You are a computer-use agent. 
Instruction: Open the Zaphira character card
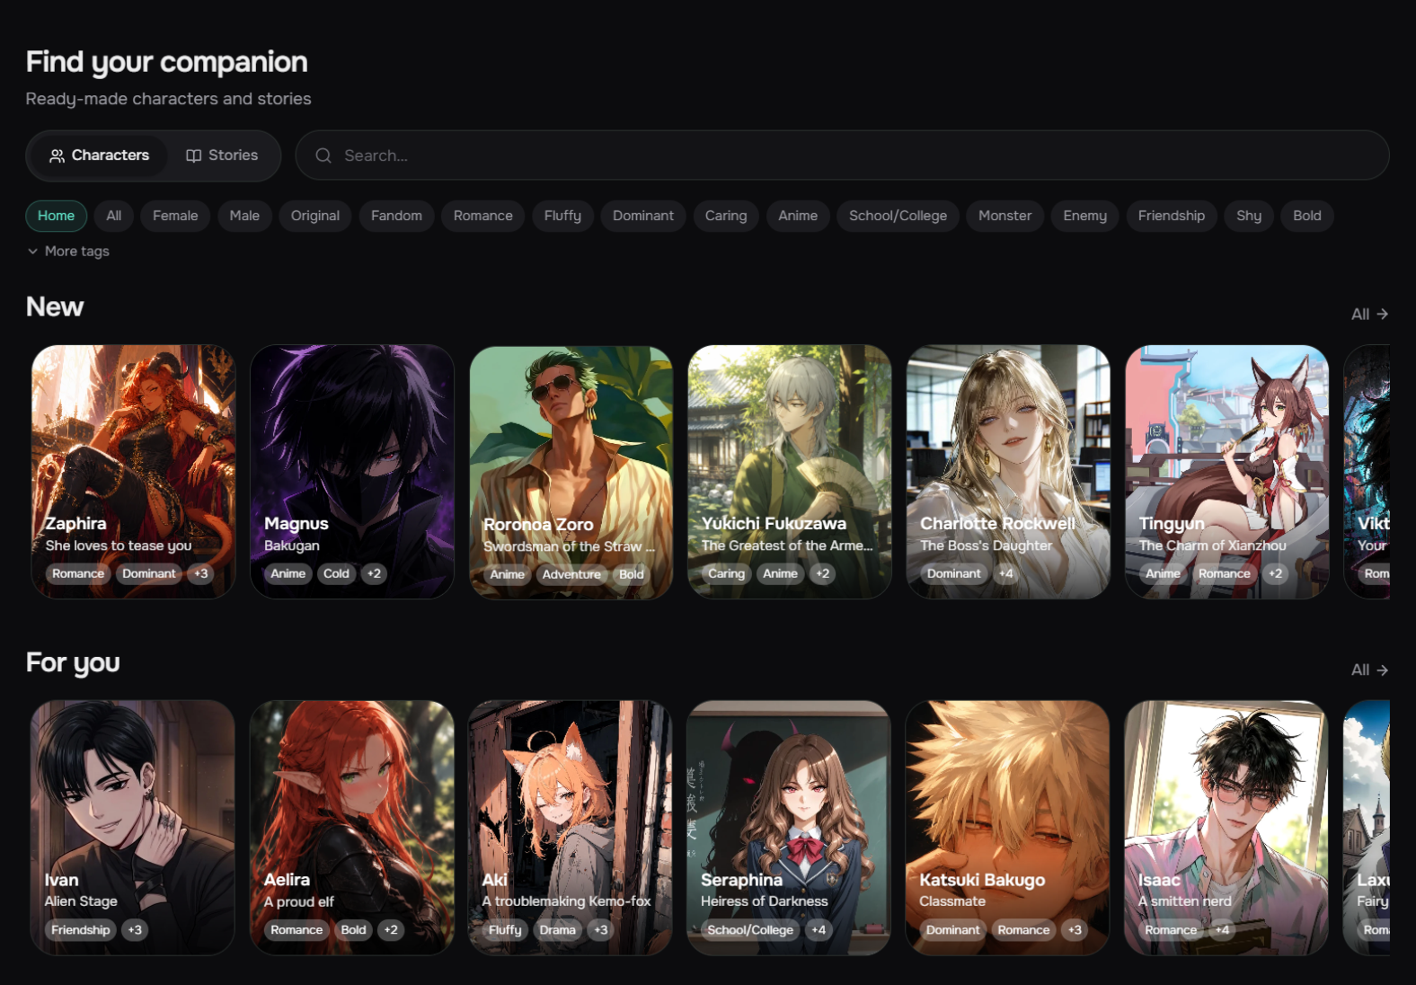134,472
